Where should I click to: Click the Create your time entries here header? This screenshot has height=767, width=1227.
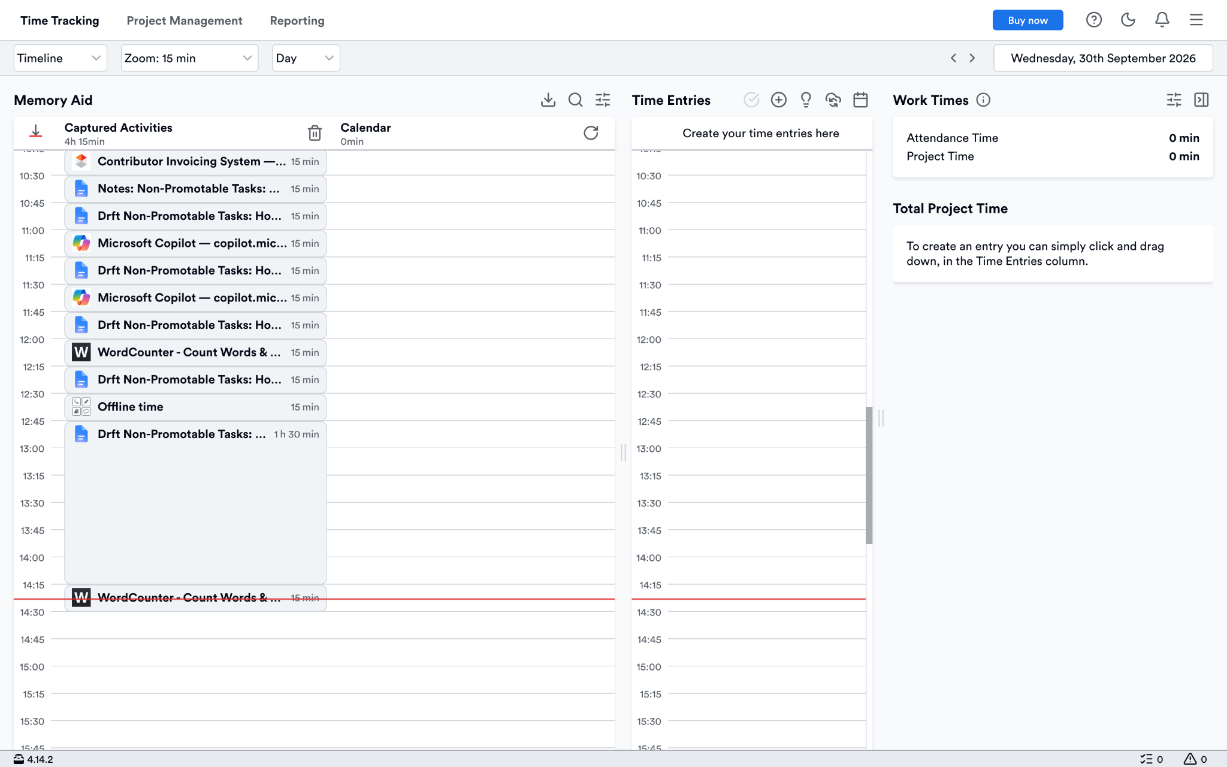(x=760, y=133)
